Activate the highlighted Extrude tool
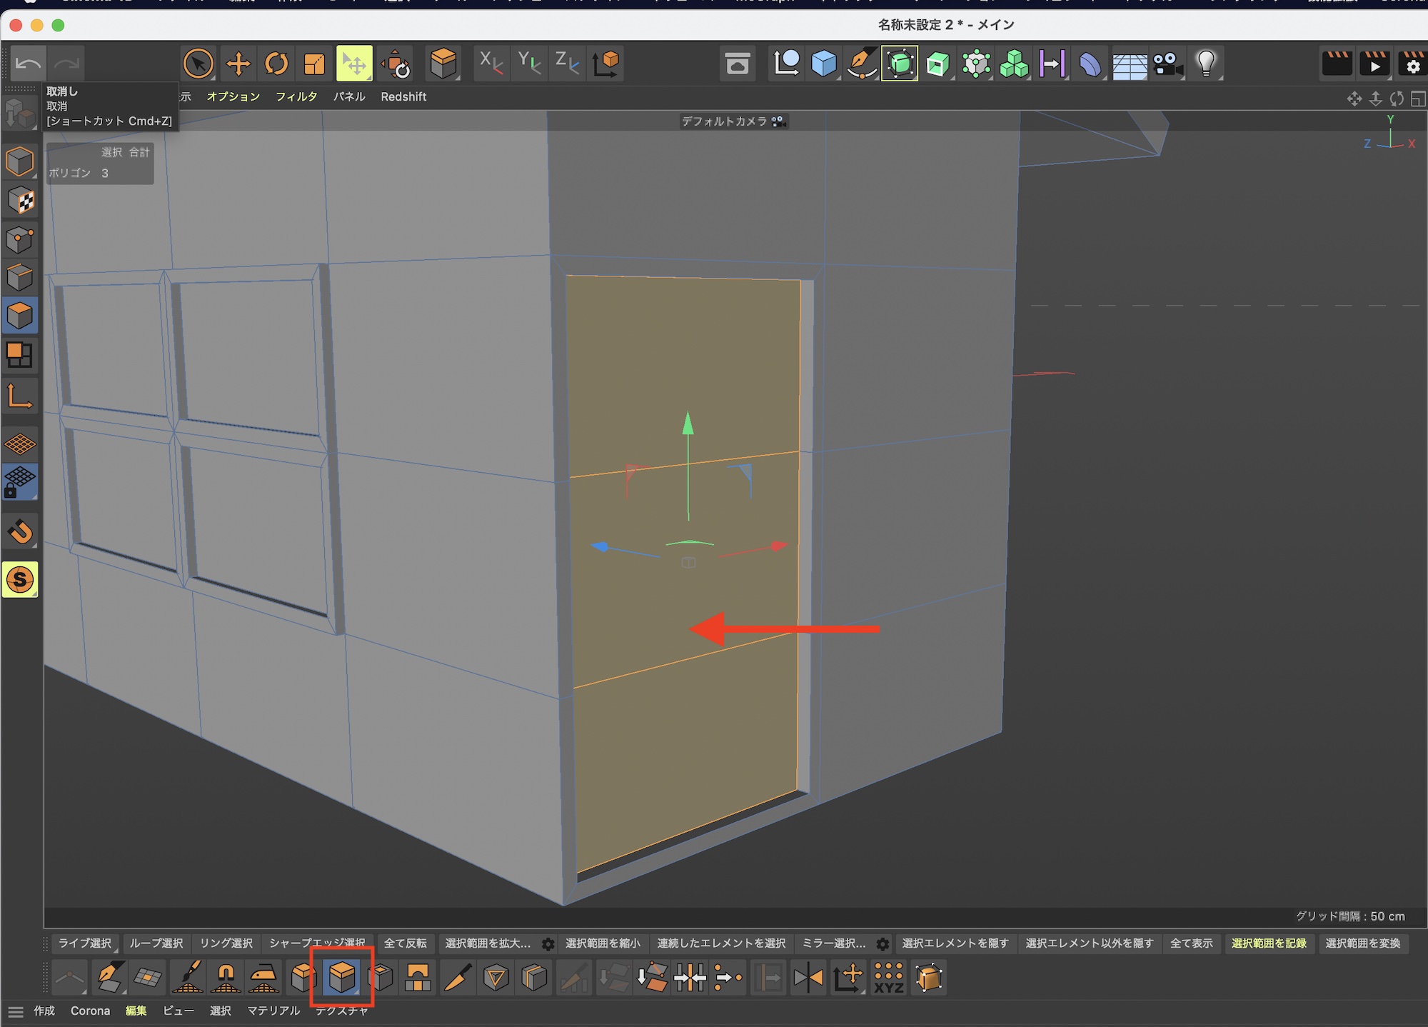The height and width of the screenshot is (1027, 1428). [341, 978]
